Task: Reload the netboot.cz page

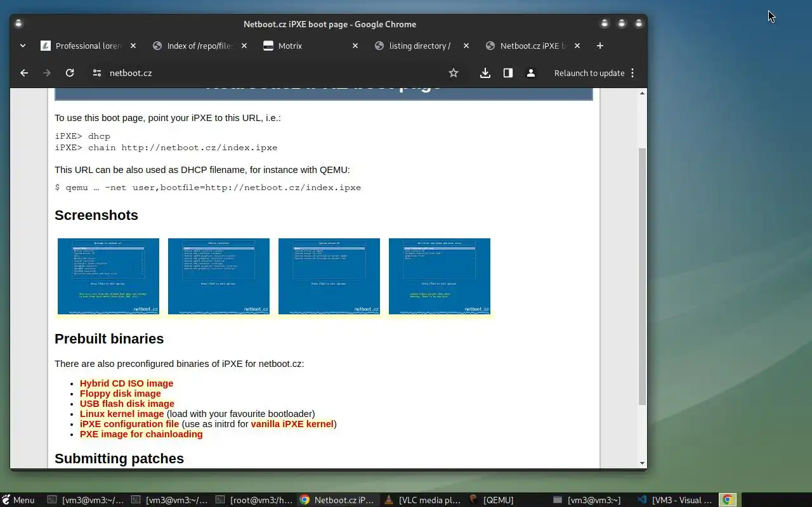Action: point(70,73)
